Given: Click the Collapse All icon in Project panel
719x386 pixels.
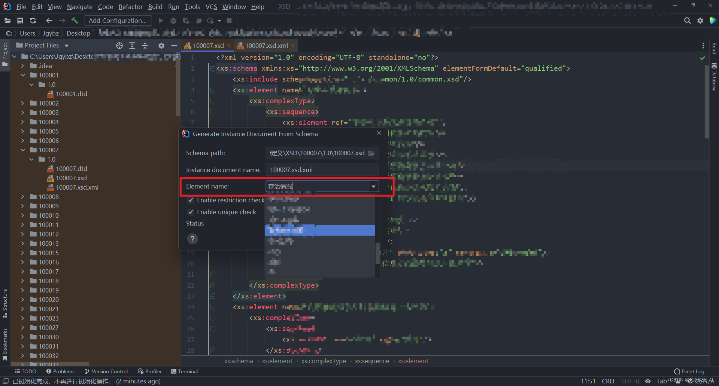Looking at the screenshot, I should [x=145, y=46].
